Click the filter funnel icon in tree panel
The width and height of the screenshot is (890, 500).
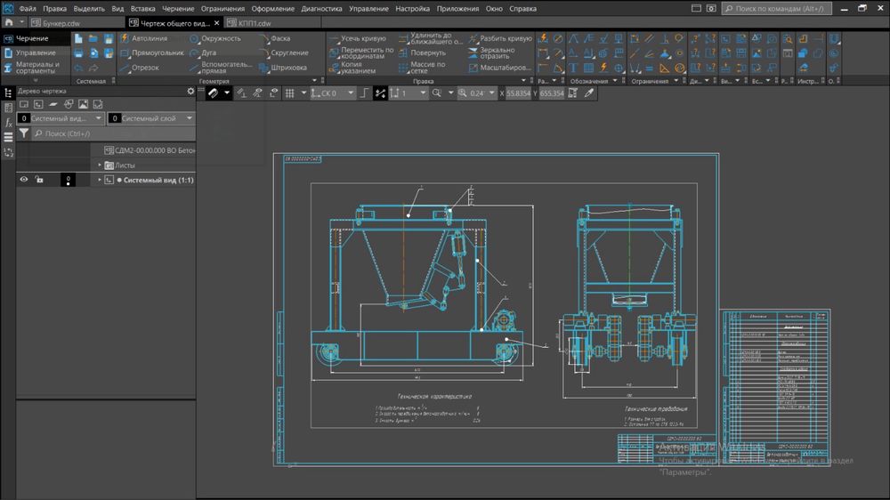coord(24,133)
